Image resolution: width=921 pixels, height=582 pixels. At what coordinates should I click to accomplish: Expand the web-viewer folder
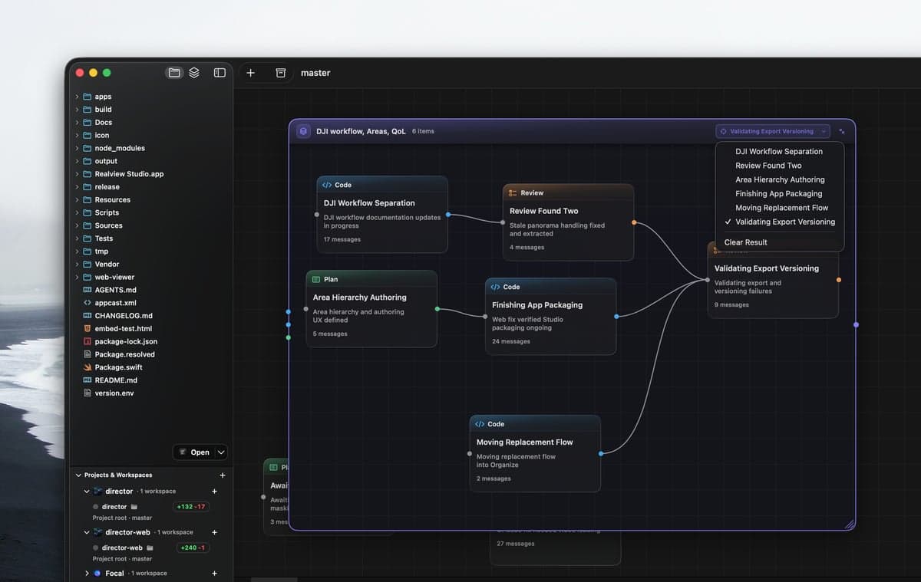click(x=77, y=277)
